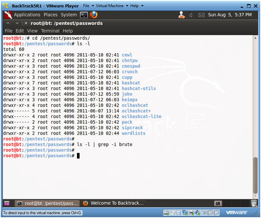Click the VMware floppy drive device icon
The width and height of the screenshot is (261, 218).
pyautogui.click(x=178, y=212)
